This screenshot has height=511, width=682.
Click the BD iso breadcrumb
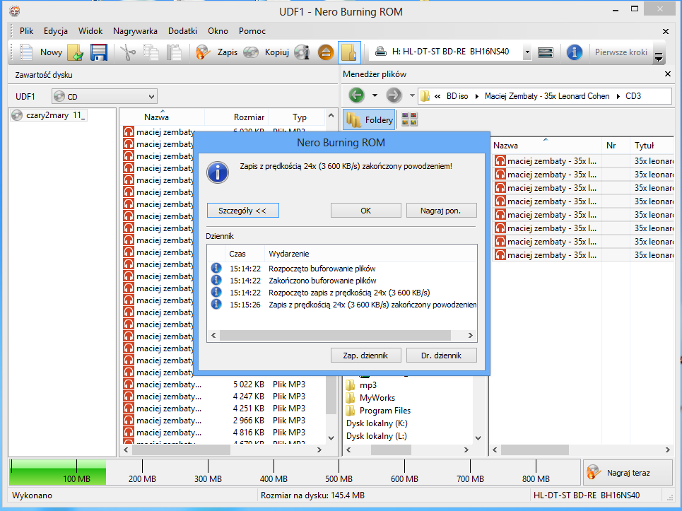[x=457, y=96]
